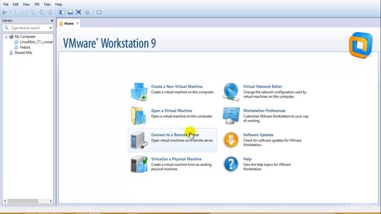Click the Library scrollbar left arrow

point(5,201)
